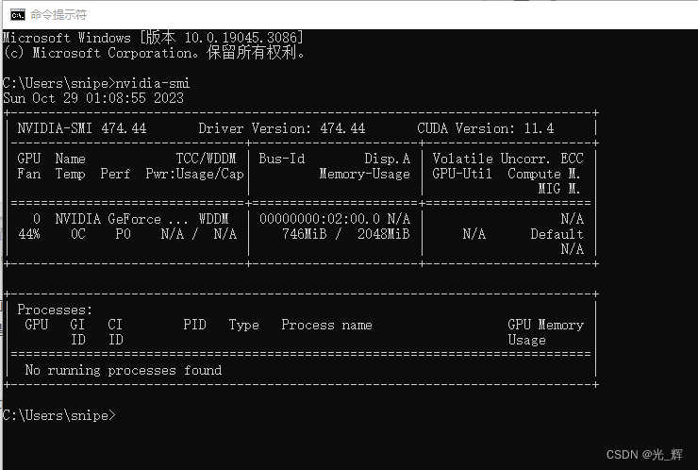Click the PID column header
698x470 pixels.
tap(194, 325)
